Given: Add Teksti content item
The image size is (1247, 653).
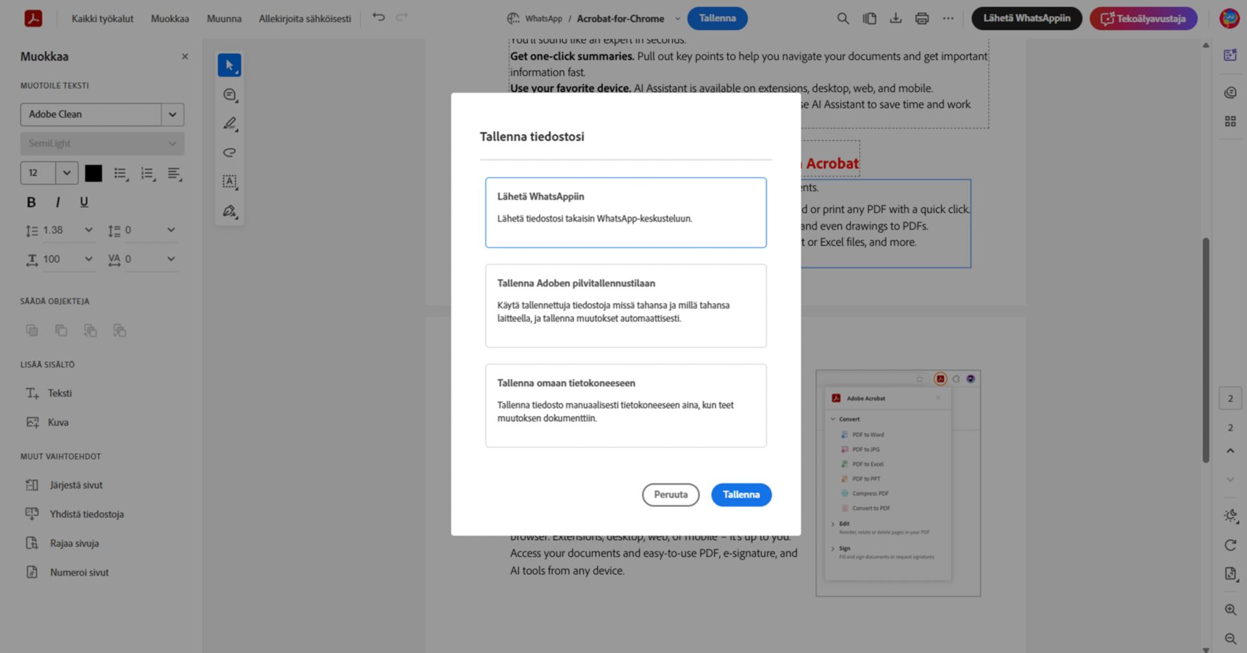Looking at the screenshot, I should (x=49, y=393).
